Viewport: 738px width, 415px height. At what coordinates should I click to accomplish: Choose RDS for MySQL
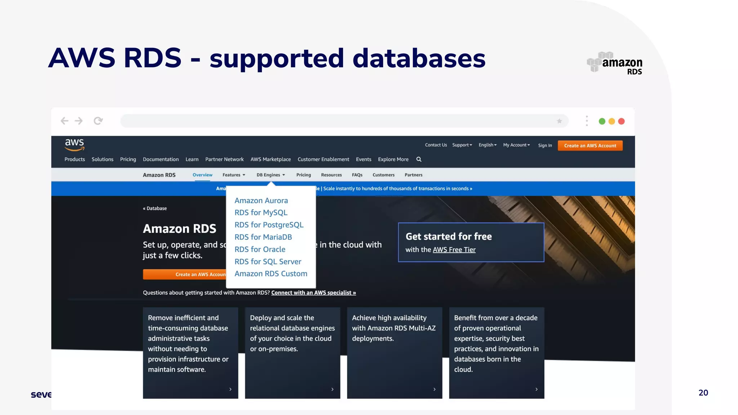click(x=261, y=213)
